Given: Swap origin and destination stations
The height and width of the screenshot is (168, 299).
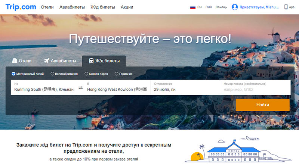Looking at the screenshot, I should pos(81,88).
